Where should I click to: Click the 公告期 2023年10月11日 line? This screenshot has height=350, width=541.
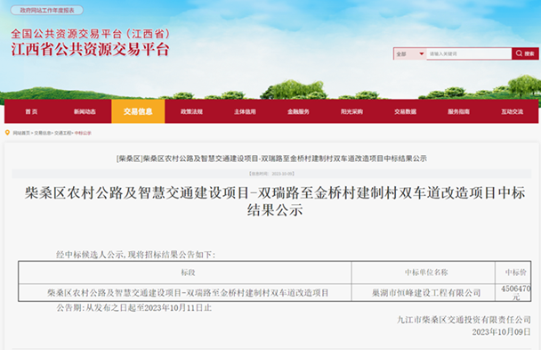[x=134, y=307]
